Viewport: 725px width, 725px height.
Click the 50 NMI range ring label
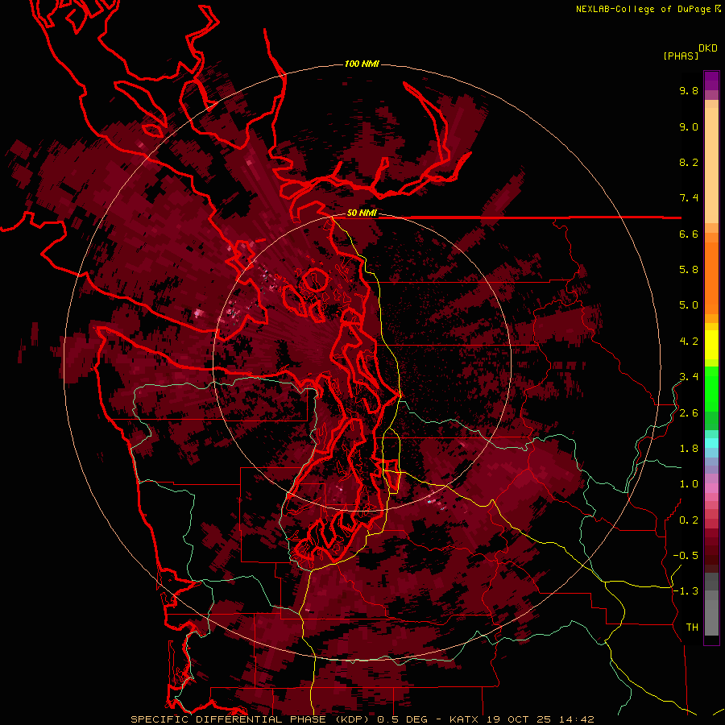coord(362,213)
